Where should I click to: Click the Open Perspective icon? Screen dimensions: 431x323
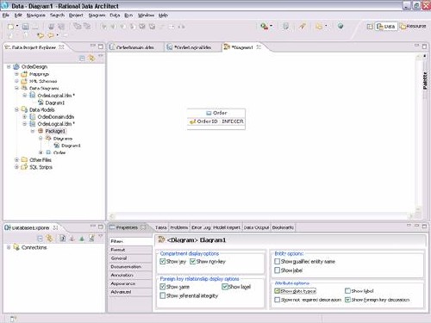click(370, 27)
